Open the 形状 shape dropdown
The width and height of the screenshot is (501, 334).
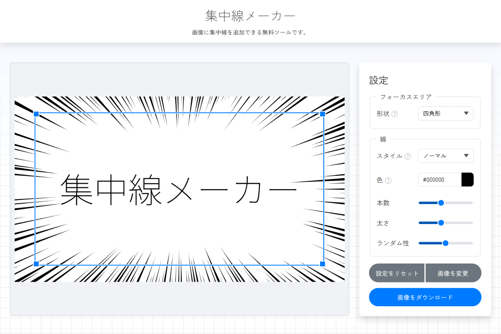pyautogui.click(x=445, y=114)
